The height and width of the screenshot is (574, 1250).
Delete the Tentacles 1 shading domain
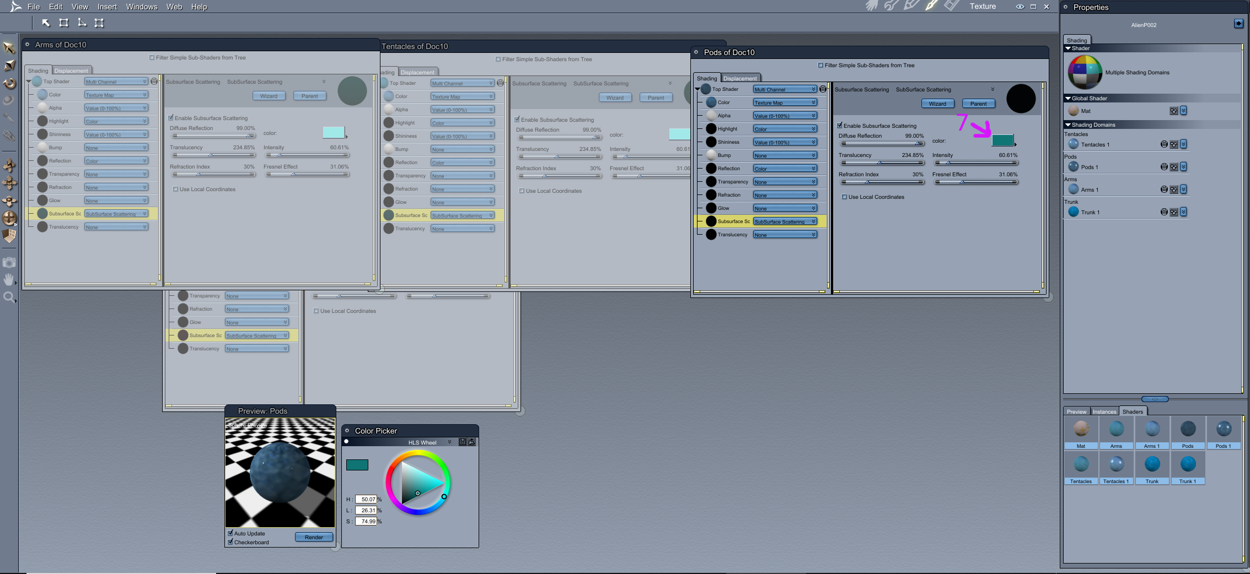1164,144
